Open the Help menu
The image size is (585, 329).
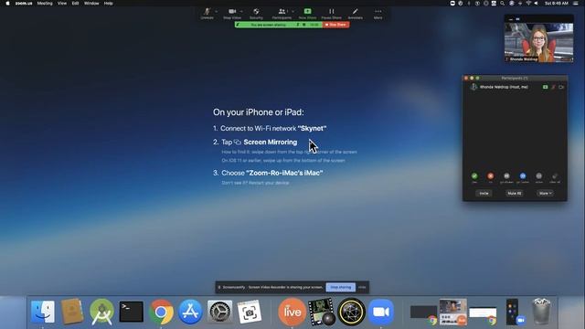point(108,4)
